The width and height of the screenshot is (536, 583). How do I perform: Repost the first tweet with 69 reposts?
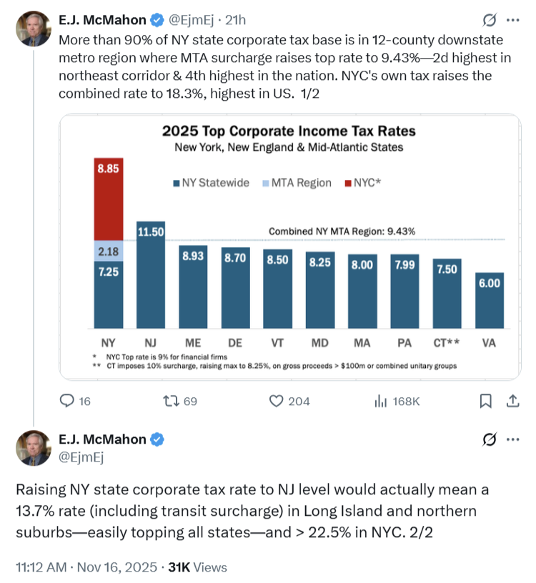pos(172,401)
